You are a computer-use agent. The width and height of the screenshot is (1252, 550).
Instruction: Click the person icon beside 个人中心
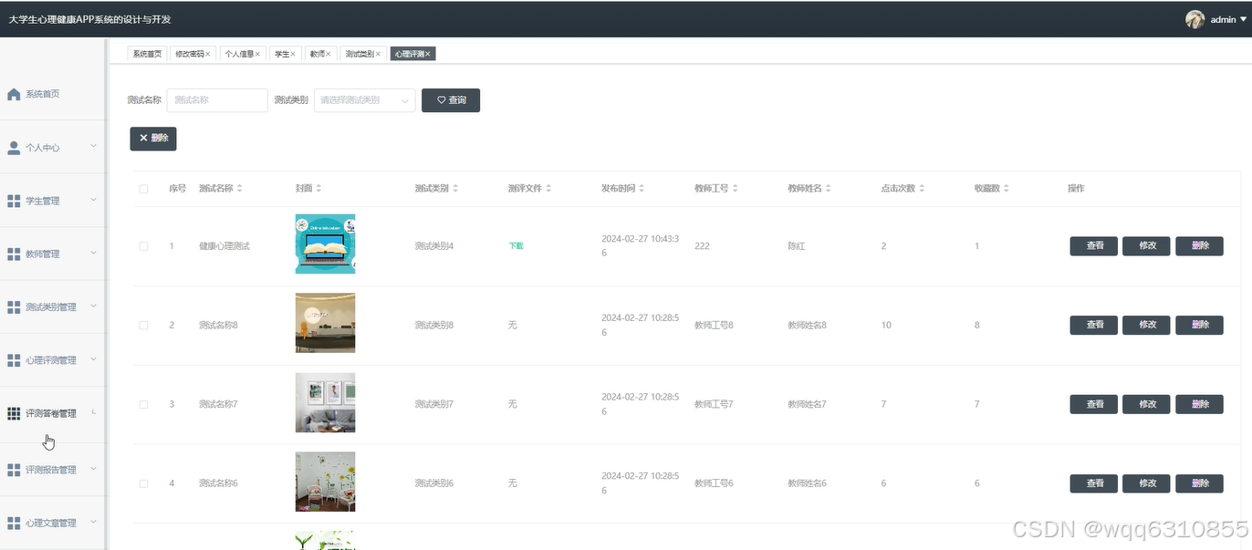(14, 147)
